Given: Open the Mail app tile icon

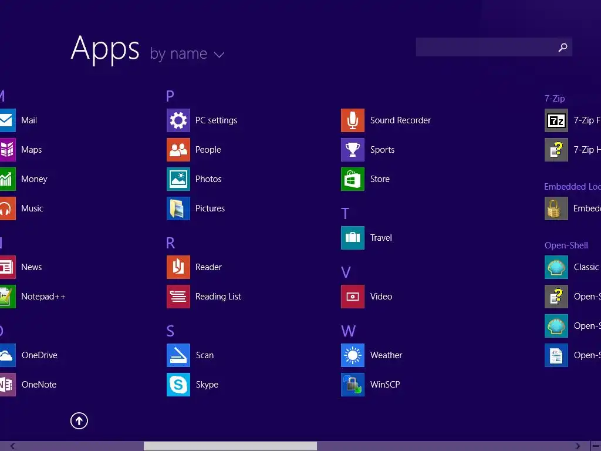Looking at the screenshot, I should (8, 120).
